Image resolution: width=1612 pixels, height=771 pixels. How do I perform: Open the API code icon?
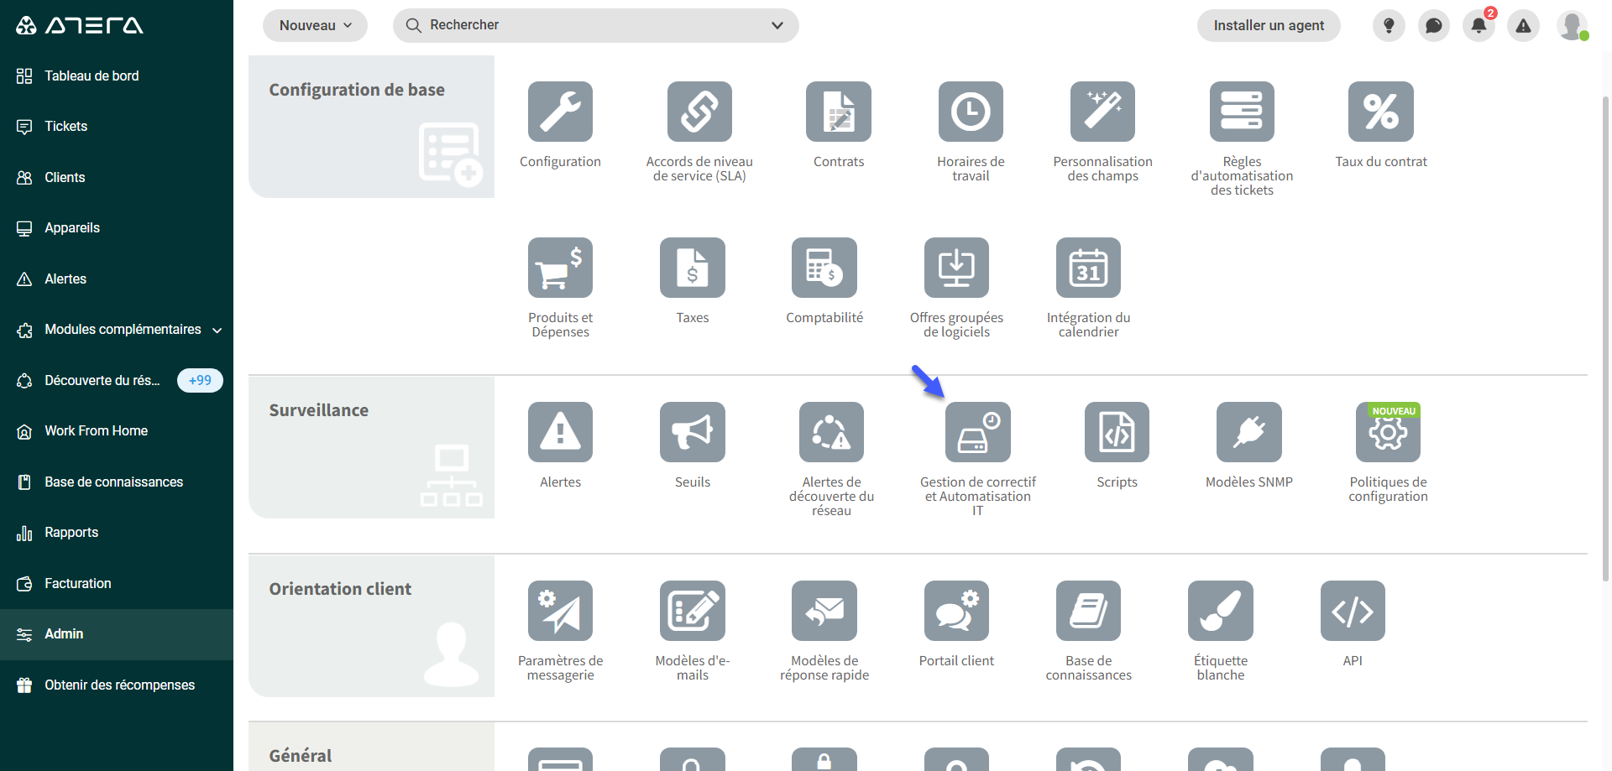[x=1353, y=611]
